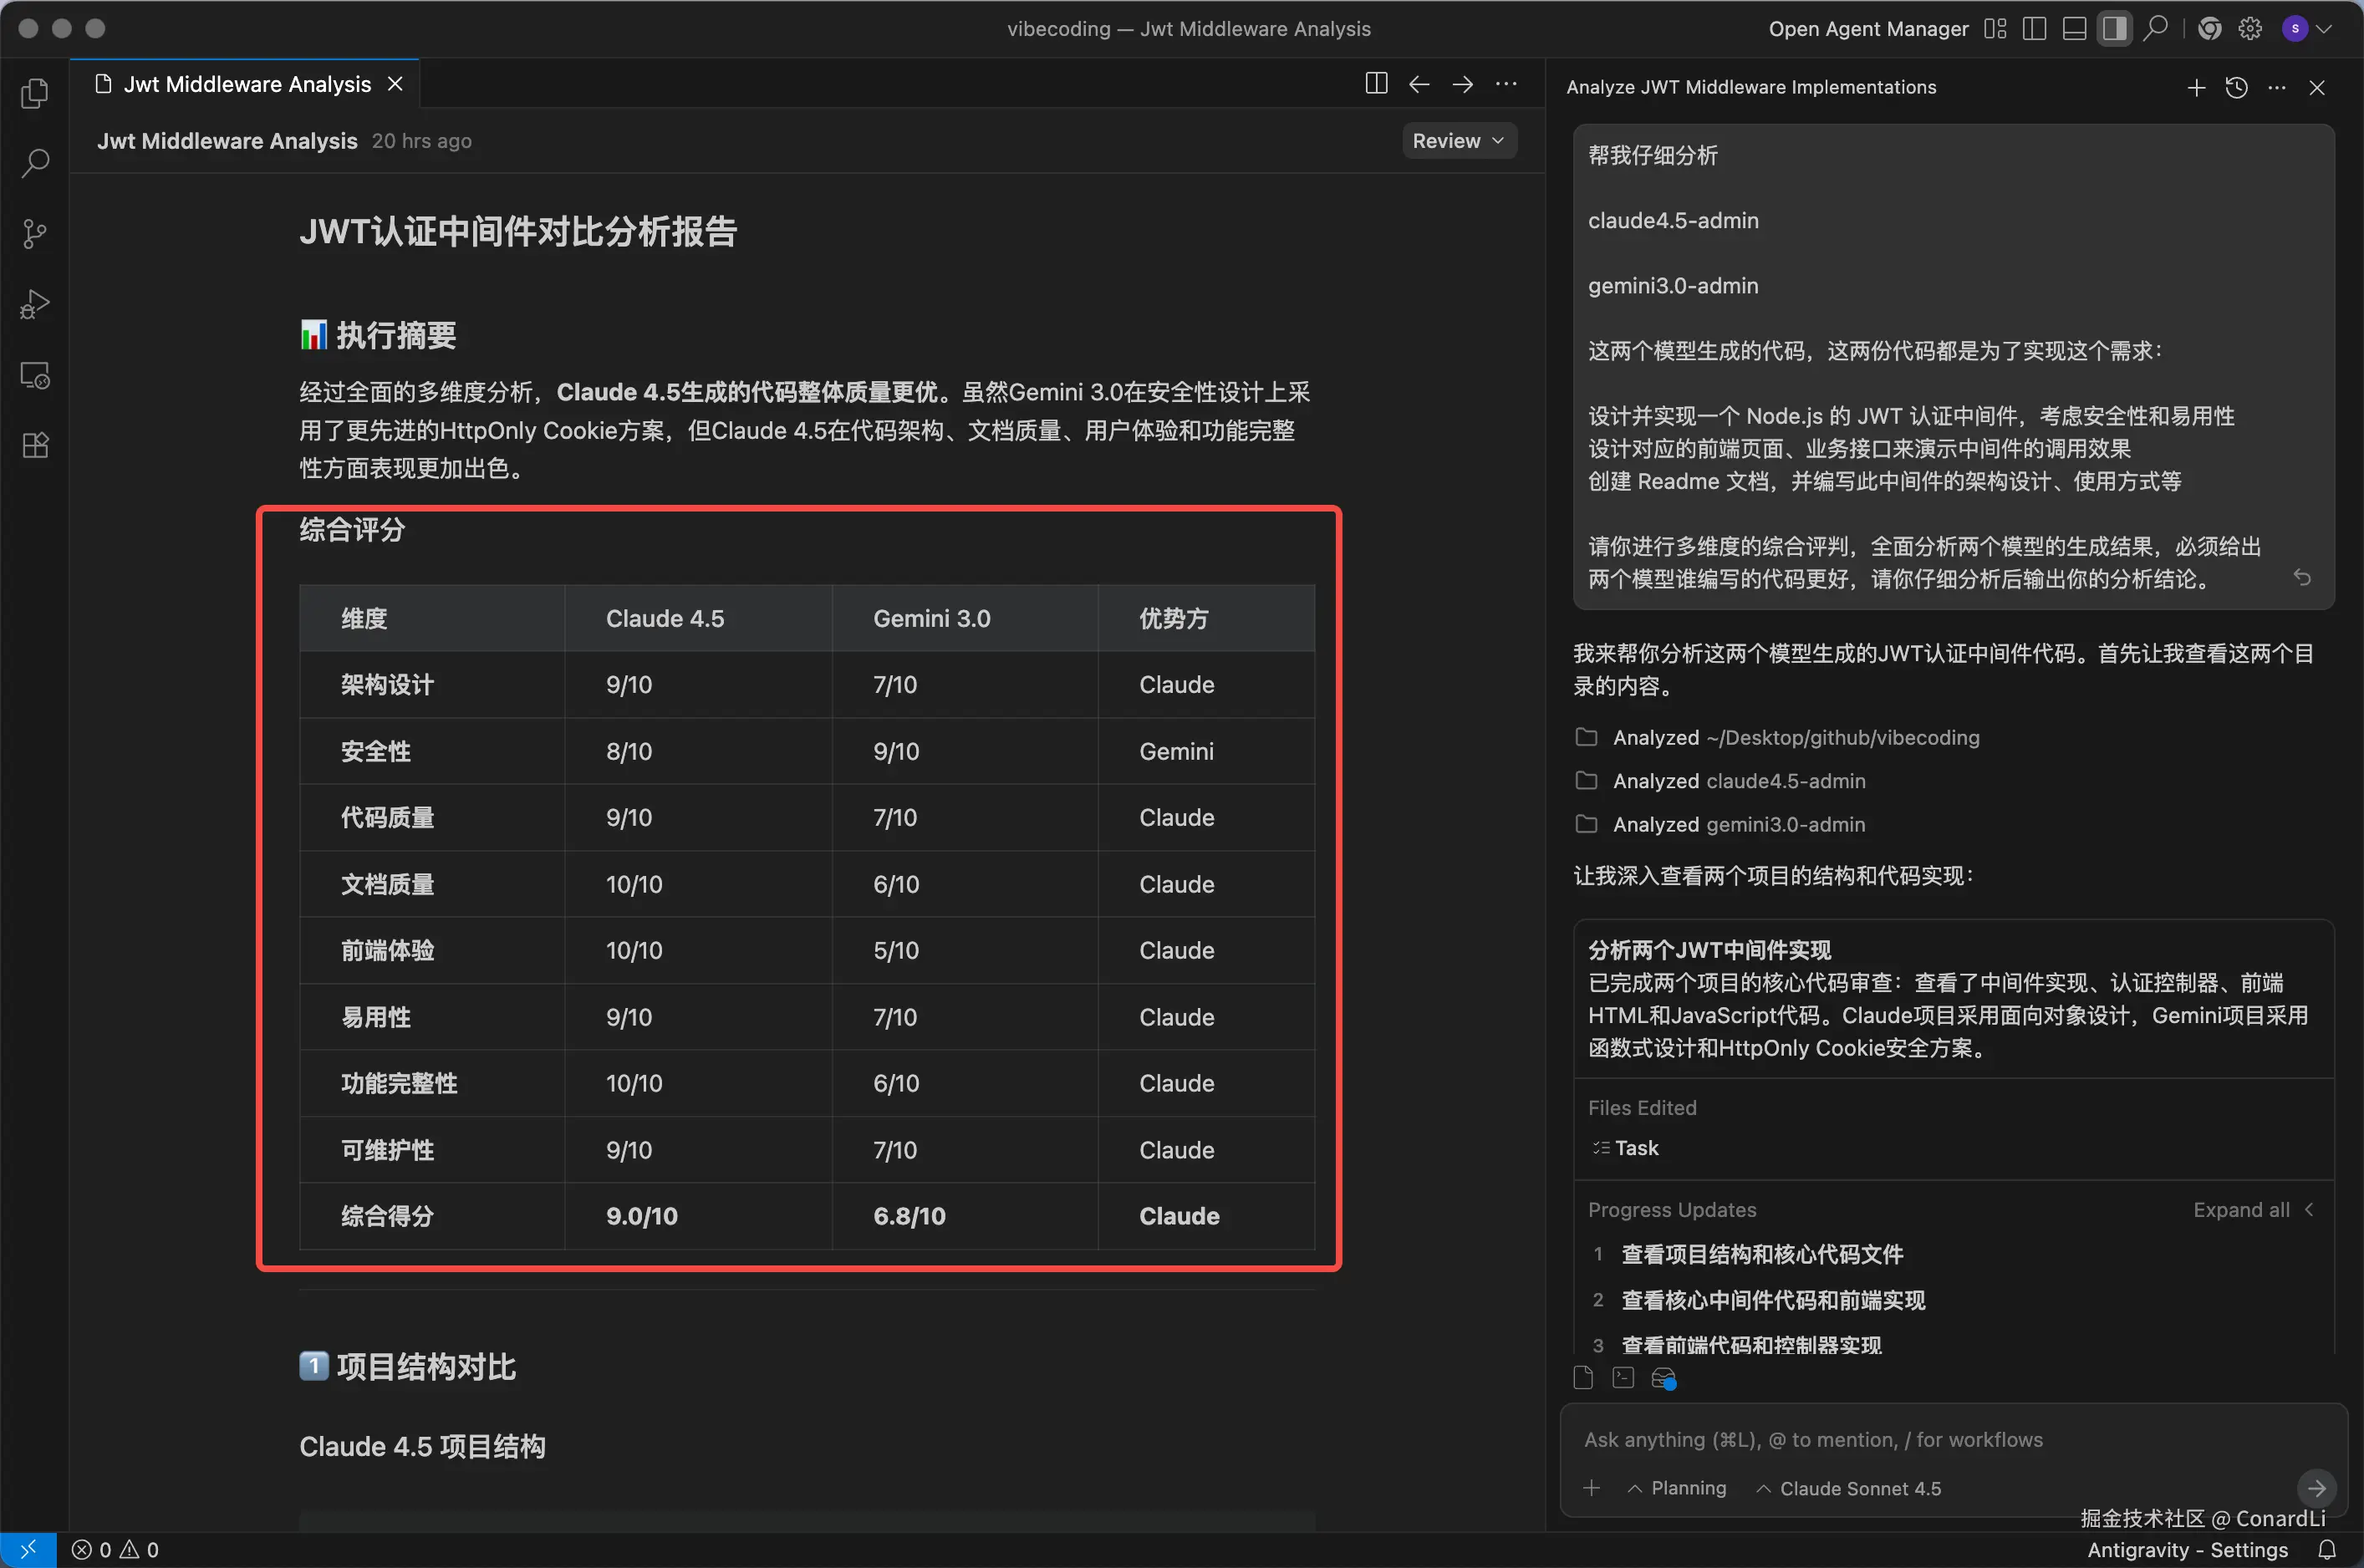Open the Source Control view
The image size is (2364, 1568).
click(x=35, y=234)
